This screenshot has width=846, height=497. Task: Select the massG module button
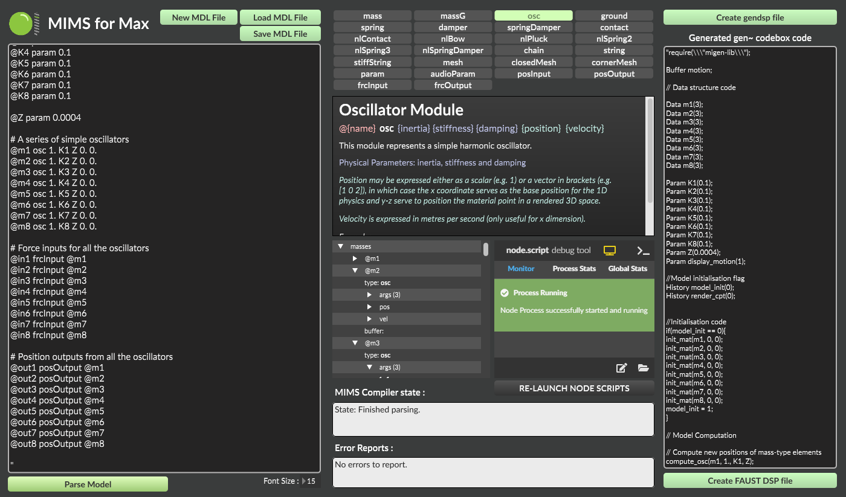pos(453,16)
